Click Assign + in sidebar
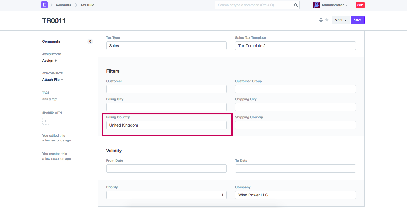Screen dimensions: 407x208 pyautogui.click(x=49, y=61)
